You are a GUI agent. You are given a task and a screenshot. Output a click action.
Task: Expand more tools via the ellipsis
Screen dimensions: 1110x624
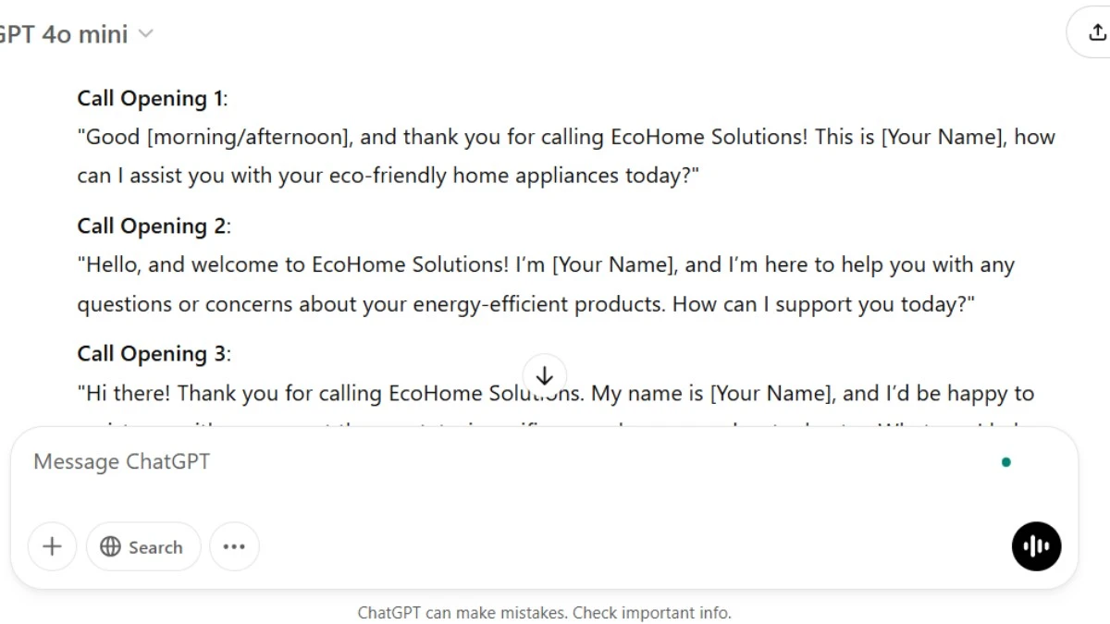(x=234, y=546)
